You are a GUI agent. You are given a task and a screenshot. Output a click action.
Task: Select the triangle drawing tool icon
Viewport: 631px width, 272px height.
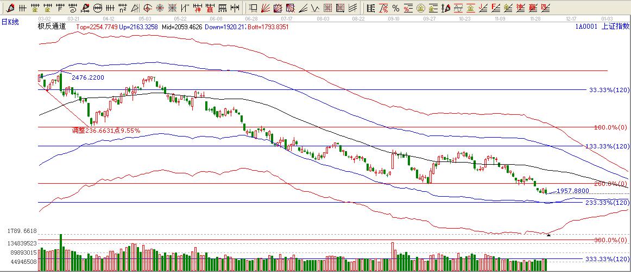point(135,8)
